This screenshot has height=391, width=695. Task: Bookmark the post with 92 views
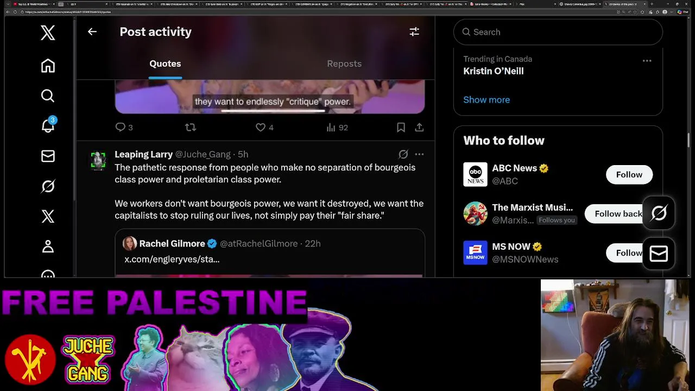pos(401,128)
